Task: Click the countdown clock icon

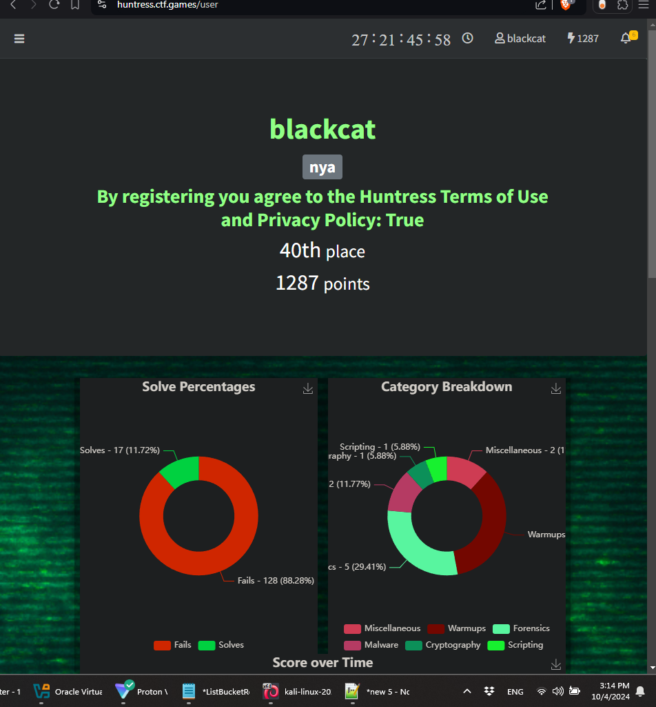Action: click(x=468, y=39)
